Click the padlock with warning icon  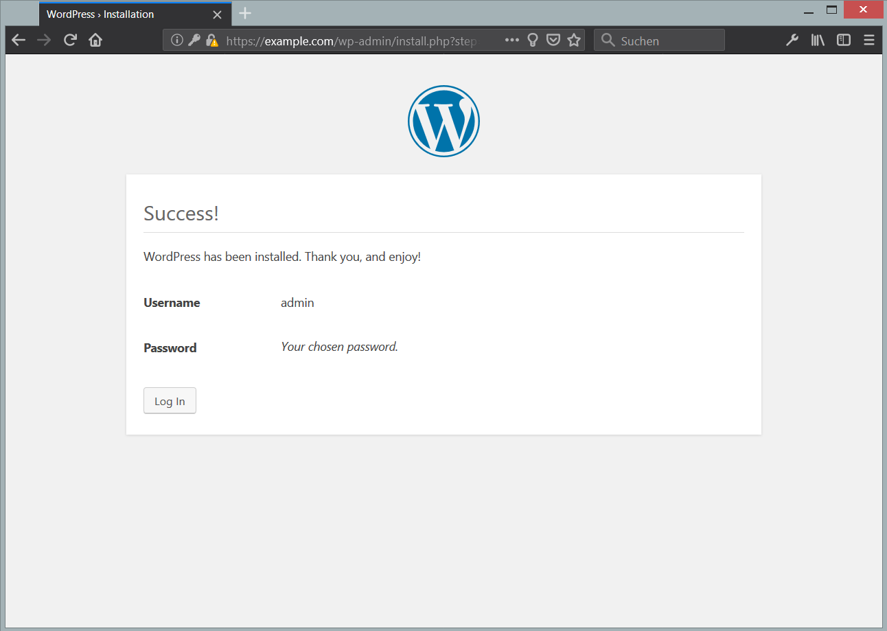coord(212,41)
